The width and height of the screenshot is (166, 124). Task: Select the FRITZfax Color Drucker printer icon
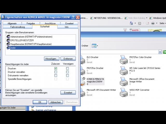point(124,60)
